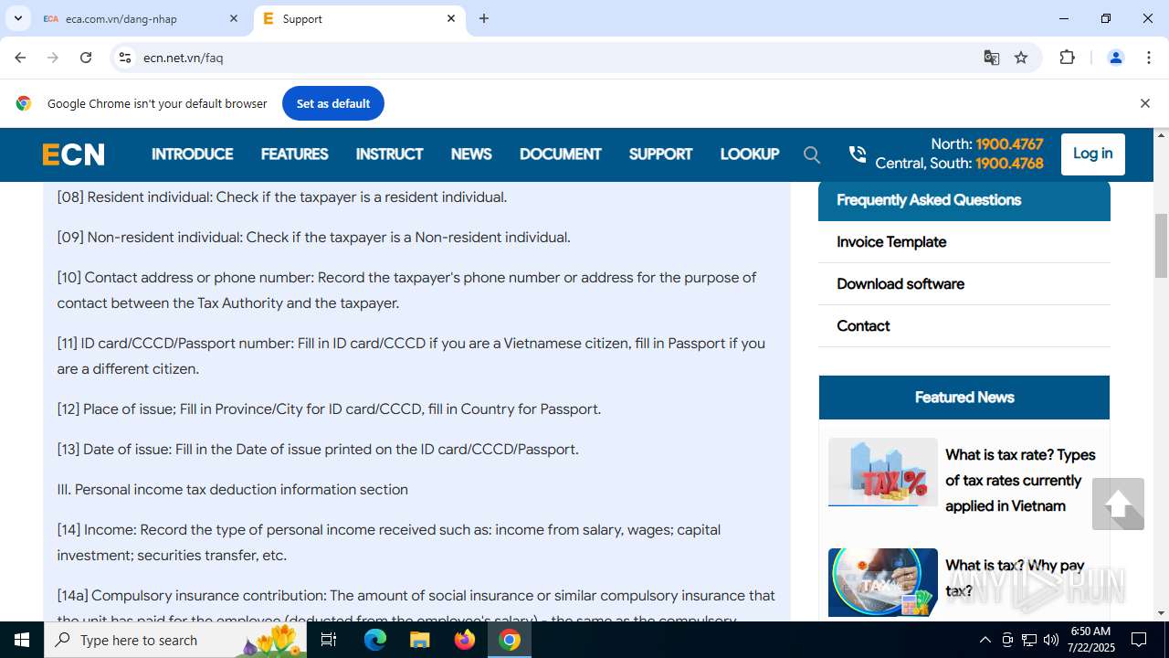This screenshot has width=1169, height=658.
Task: Click the Log in button
Action: pyautogui.click(x=1093, y=154)
